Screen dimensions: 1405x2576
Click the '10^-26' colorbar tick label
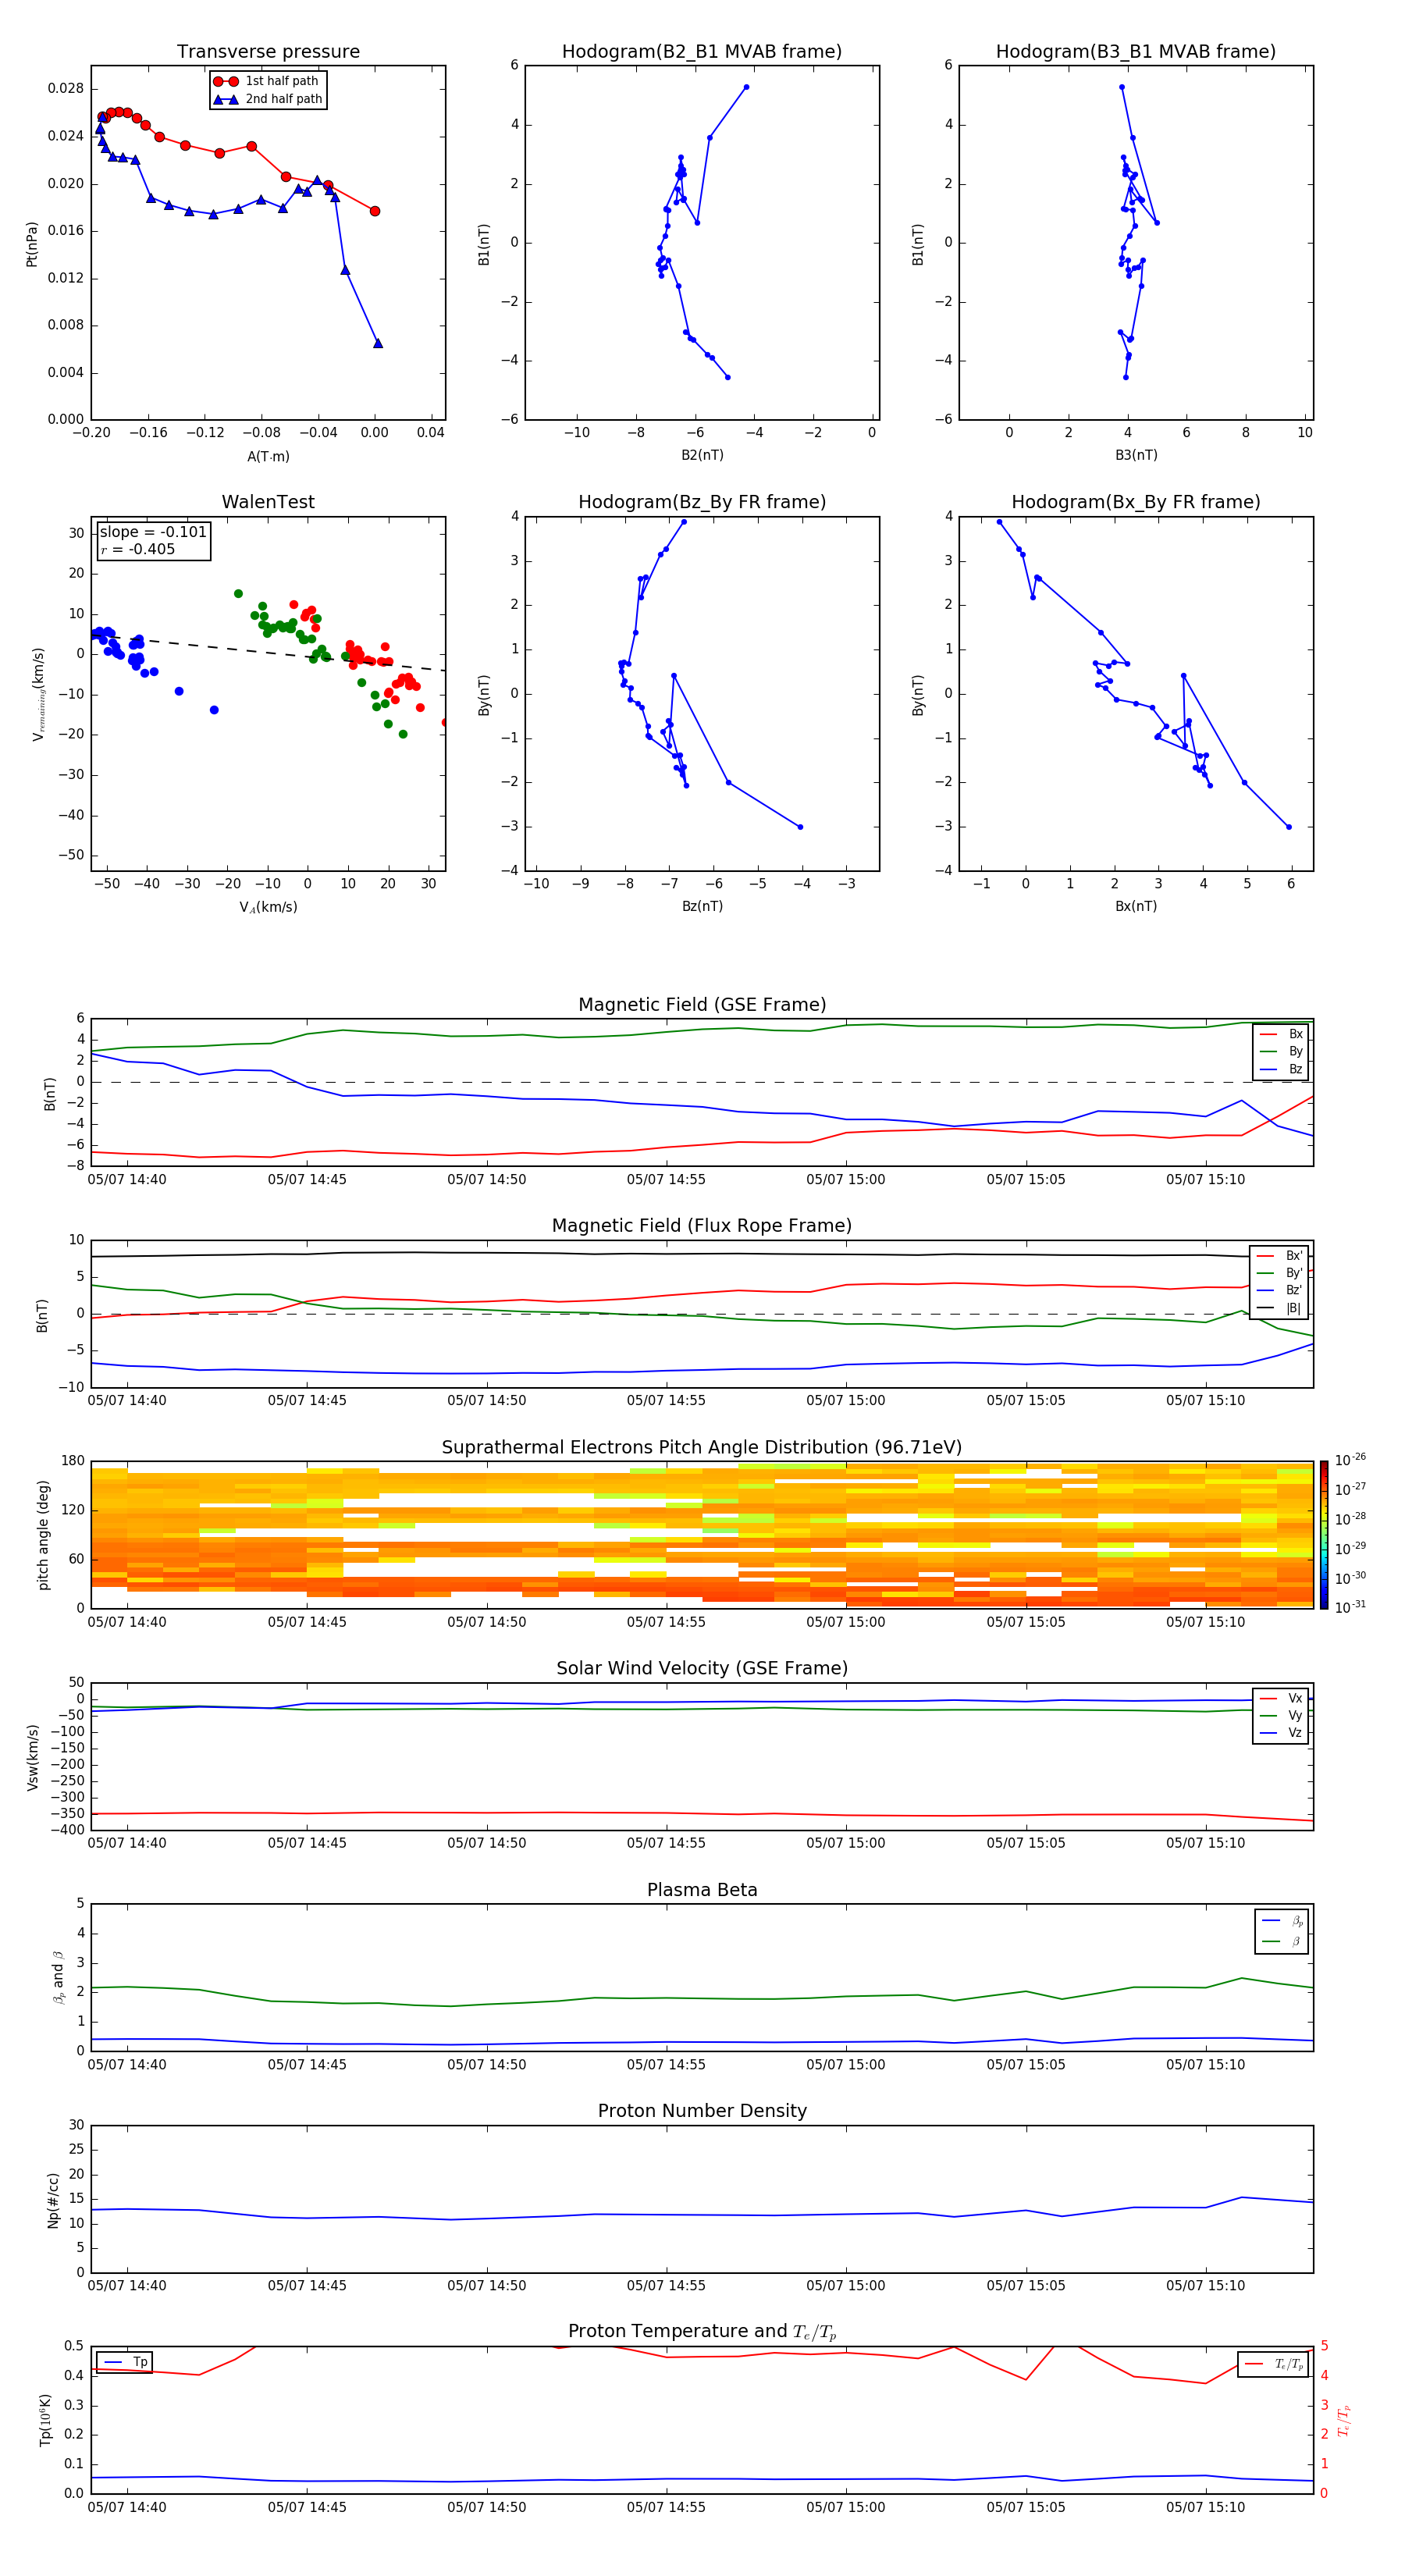pos(1350,1460)
